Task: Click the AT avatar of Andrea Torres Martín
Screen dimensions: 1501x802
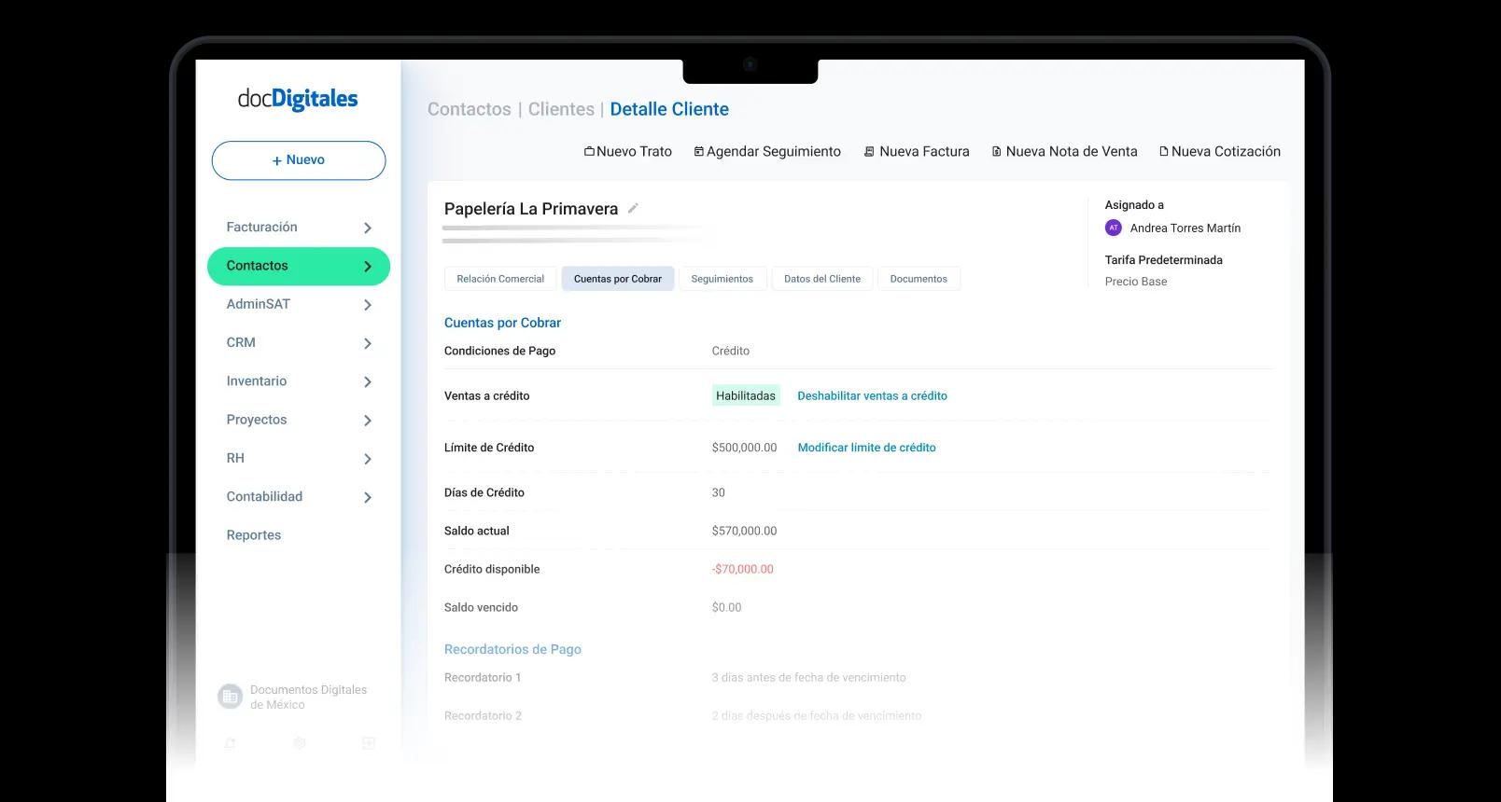Action: click(x=1114, y=228)
